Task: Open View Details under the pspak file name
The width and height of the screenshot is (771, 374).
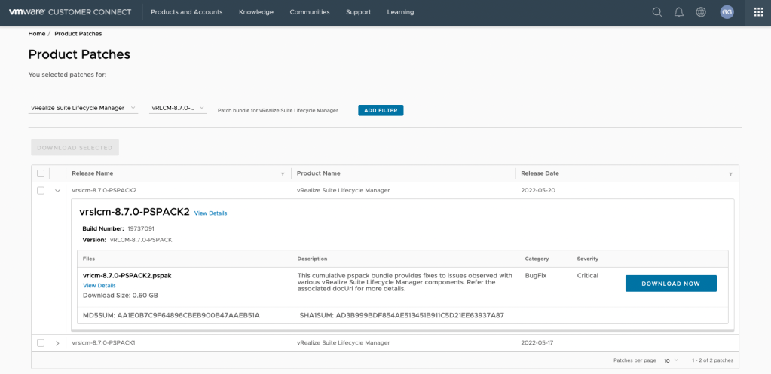Action: pyautogui.click(x=99, y=286)
